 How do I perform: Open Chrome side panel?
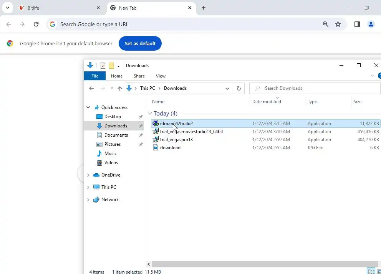coord(357,24)
